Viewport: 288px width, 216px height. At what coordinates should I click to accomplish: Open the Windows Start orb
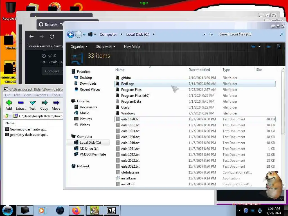pyautogui.click(x=7, y=210)
